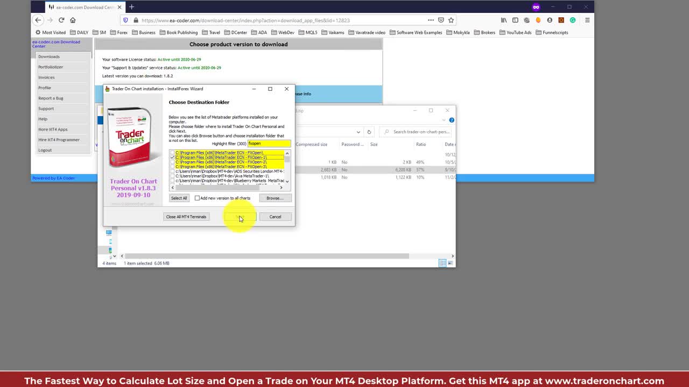Open Firefox hamburger menu
This screenshot has width=689, height=387.
[x=587, y=20]
